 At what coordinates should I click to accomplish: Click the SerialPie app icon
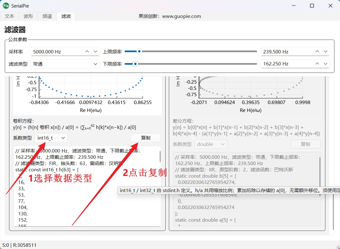pos(6,6)
